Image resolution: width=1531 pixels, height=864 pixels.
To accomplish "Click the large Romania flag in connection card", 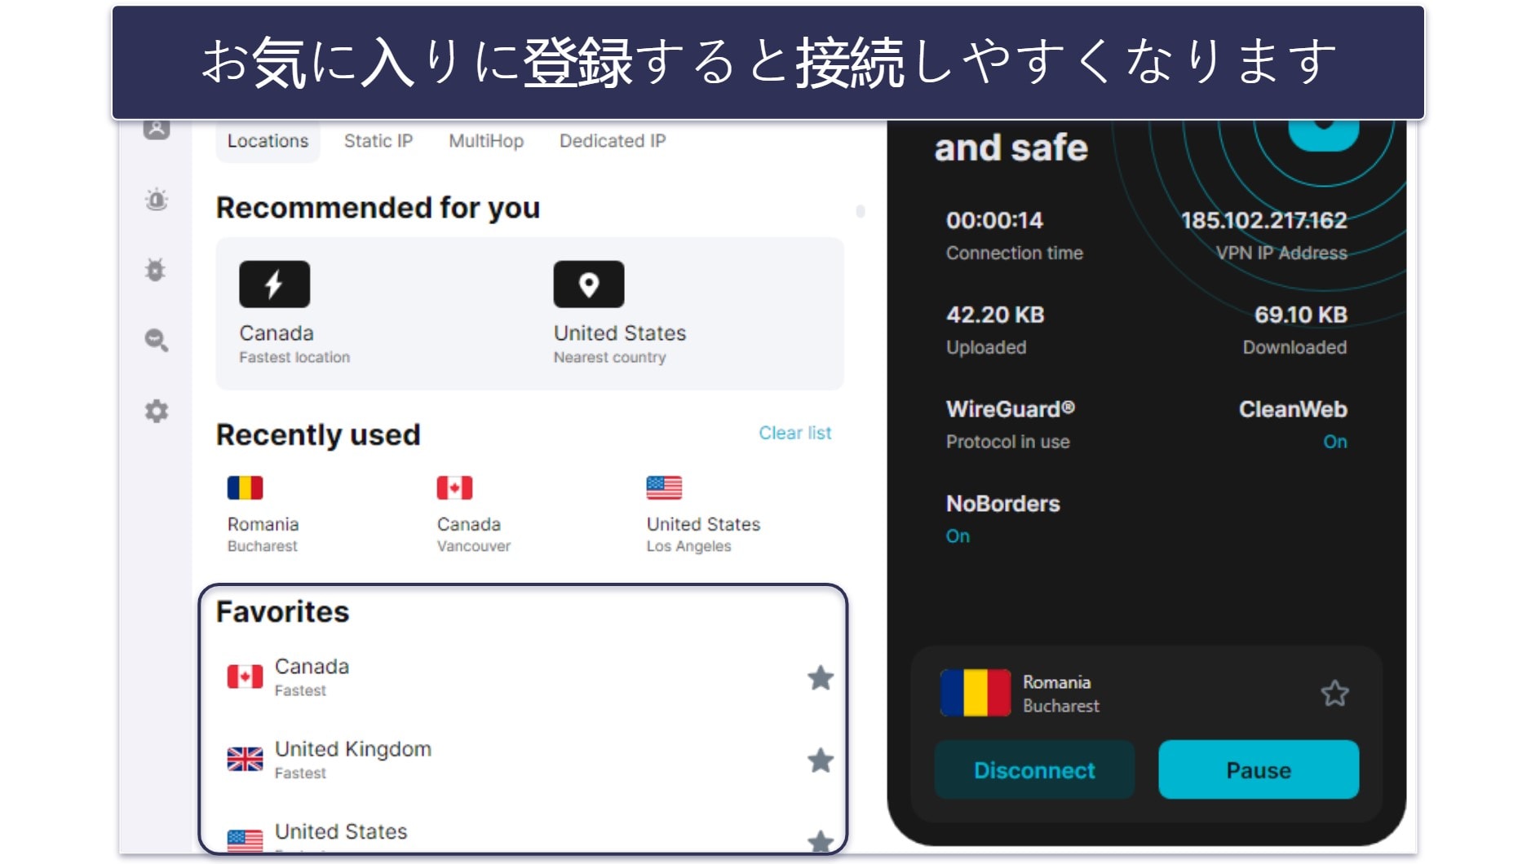I will pos(976,693).
